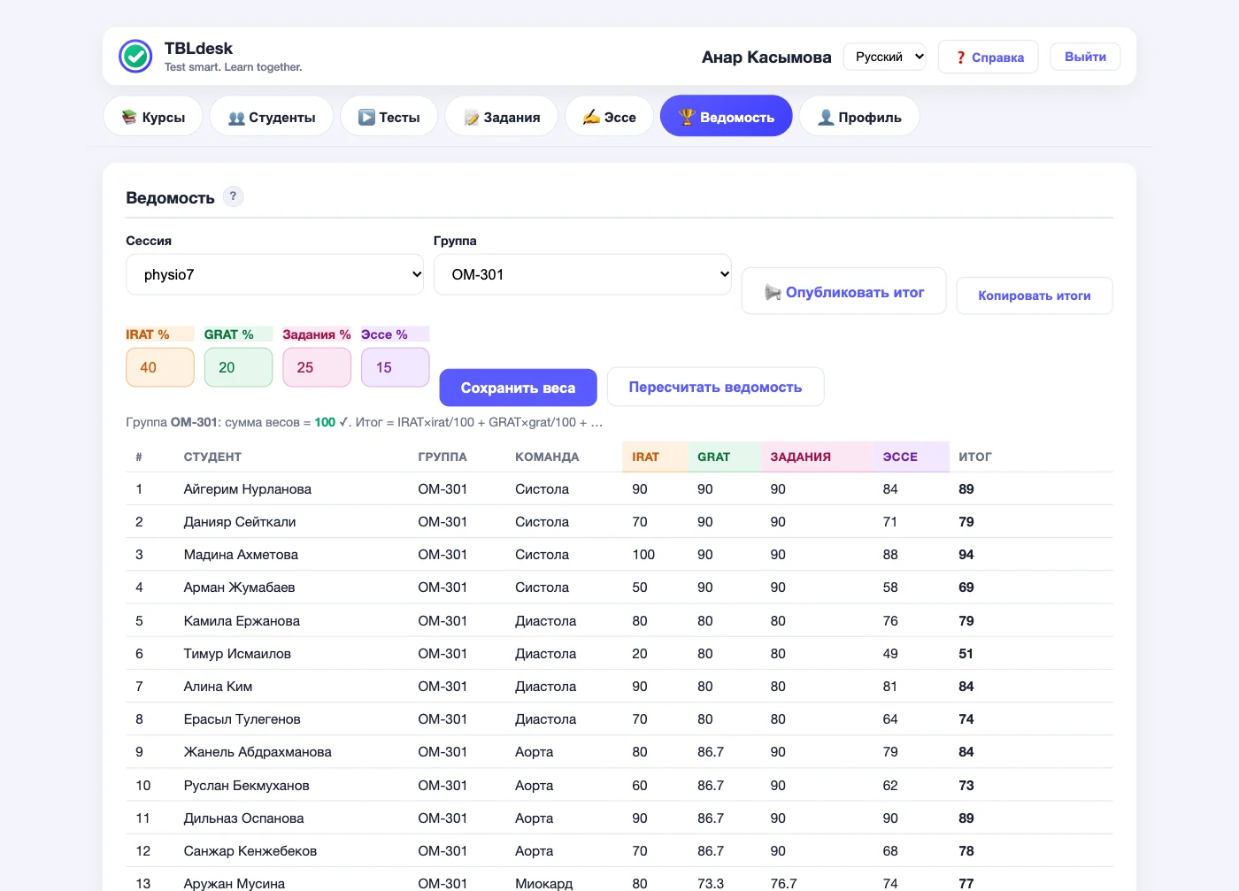The image size is (1239, 891).
Task: Select student name Айгерим Нурланова
Action: pos(248,488)
